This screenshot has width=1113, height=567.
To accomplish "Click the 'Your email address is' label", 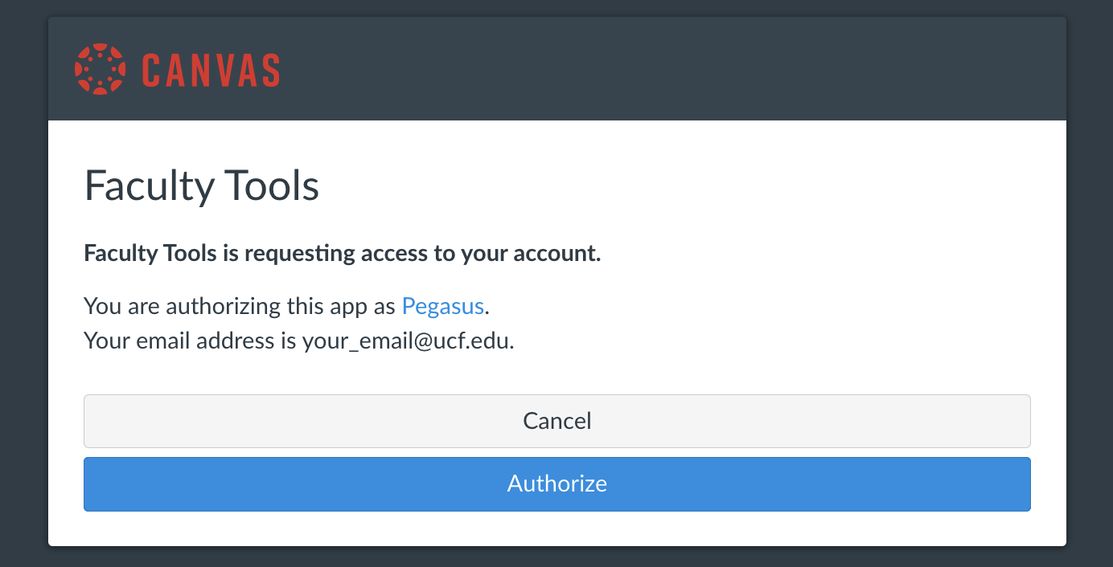I will (191, 341).
